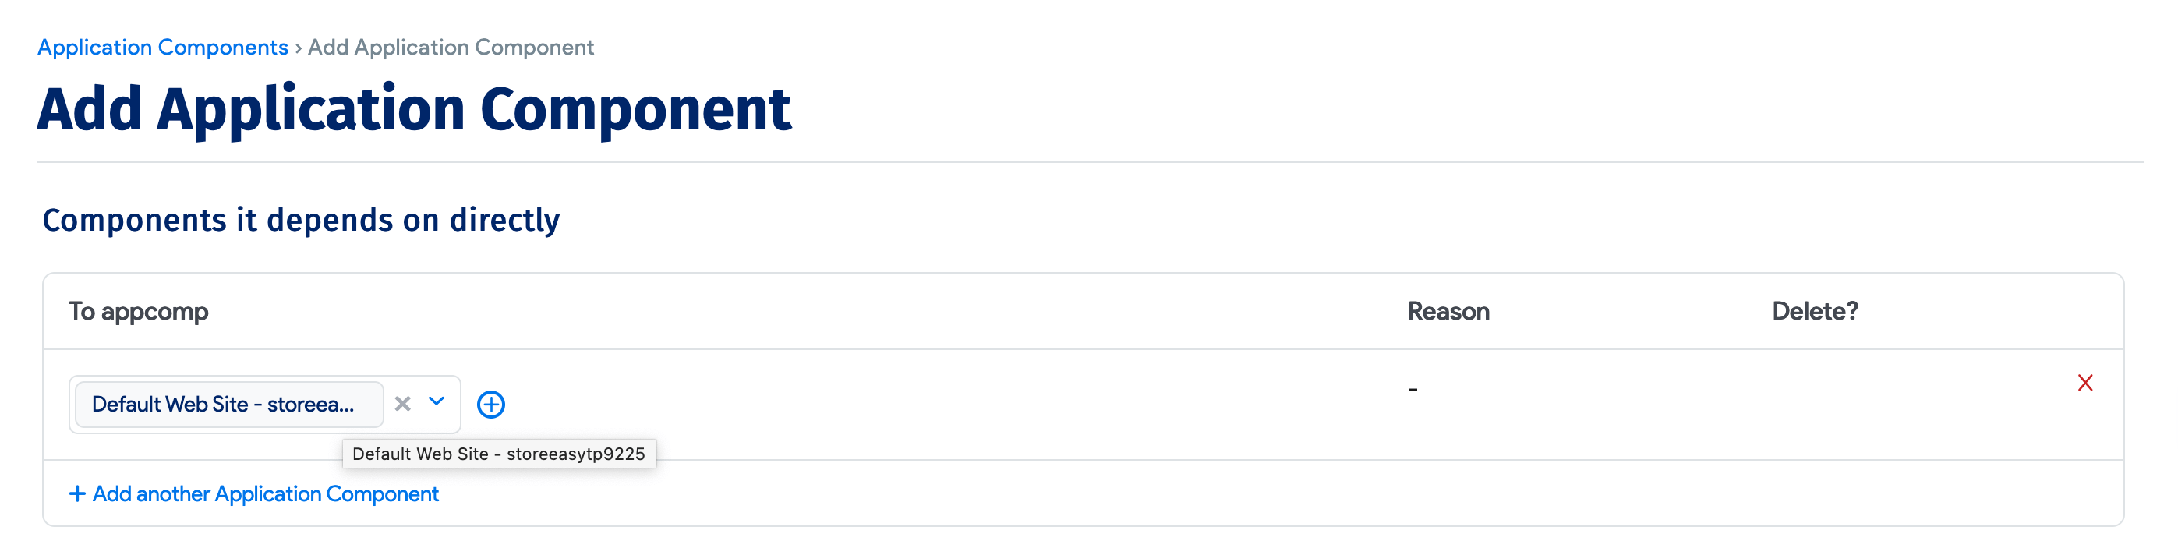This screenshot has height=548, width=2178.
Task: Click the 'Delete?' column heading
Action: [x=1814, y=310]
